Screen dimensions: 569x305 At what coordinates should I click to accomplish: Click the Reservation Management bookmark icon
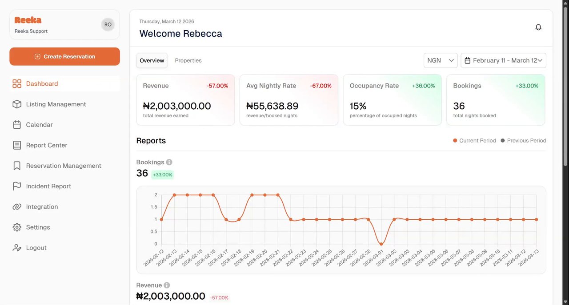tap(17, 166)
